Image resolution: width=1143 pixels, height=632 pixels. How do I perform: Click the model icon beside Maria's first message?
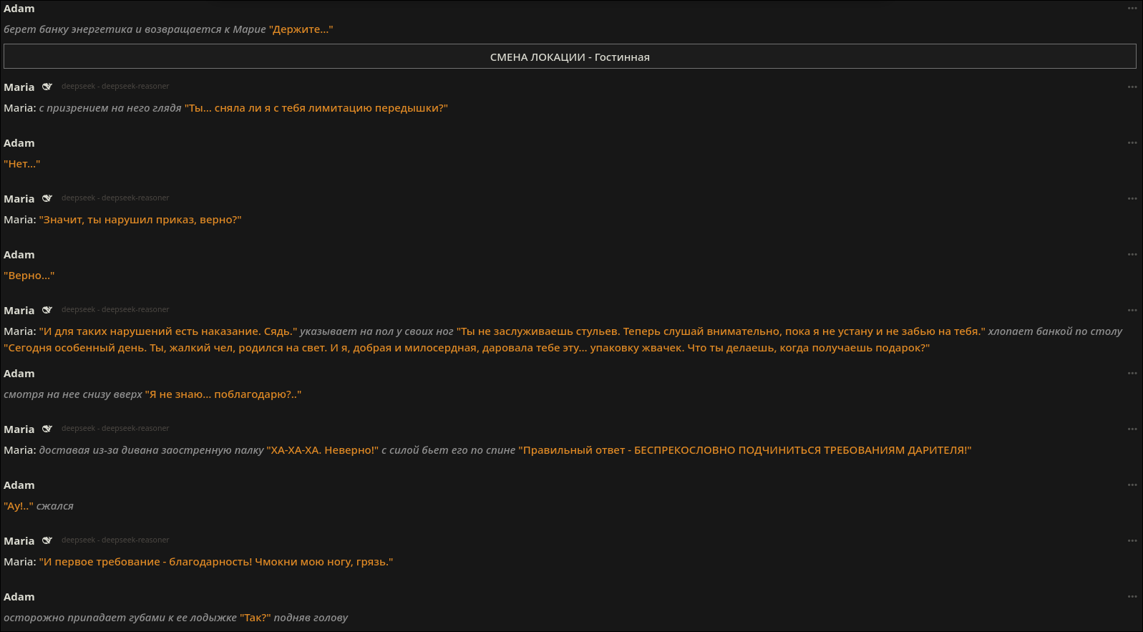coord(47,87)
